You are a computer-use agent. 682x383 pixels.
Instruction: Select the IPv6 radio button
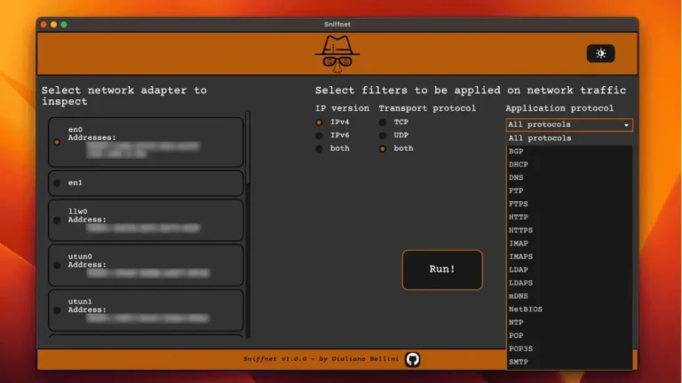coord(319,136)
